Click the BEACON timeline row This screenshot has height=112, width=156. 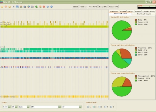54,26
